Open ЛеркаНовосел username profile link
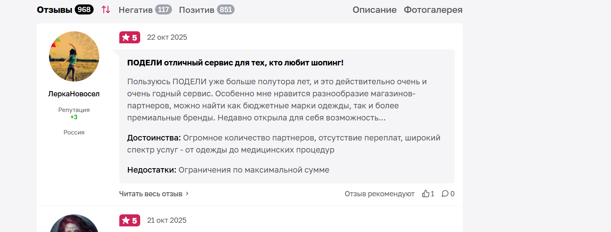This screenshot has height=232, width=611. 74,94
